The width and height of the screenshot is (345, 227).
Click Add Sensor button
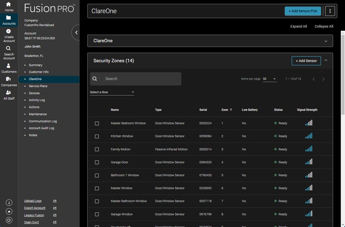306,61
